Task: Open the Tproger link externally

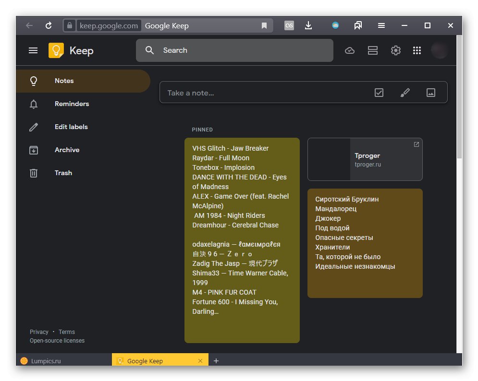Action: 417,144
